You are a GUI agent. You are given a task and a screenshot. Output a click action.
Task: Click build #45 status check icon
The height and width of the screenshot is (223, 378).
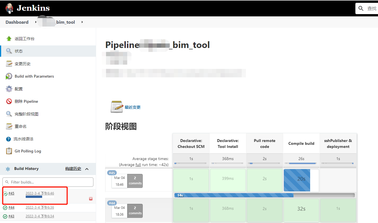pyautogui.click(x=5, y=193)
